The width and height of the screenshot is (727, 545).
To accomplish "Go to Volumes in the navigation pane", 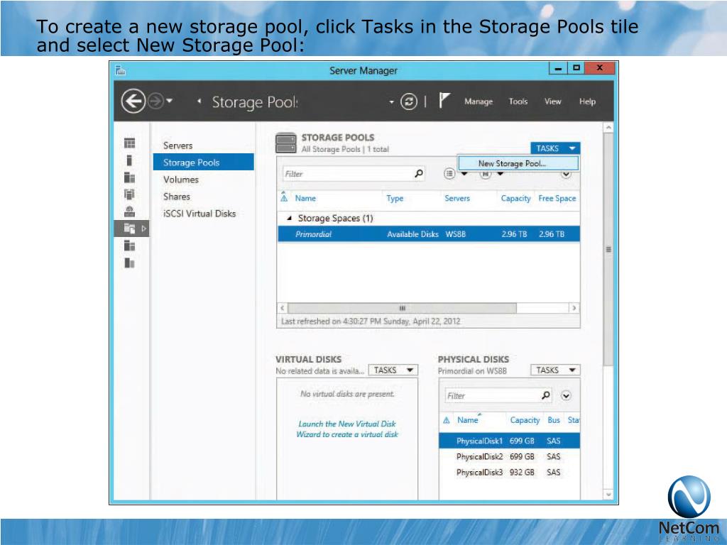I will click(181, 180).
